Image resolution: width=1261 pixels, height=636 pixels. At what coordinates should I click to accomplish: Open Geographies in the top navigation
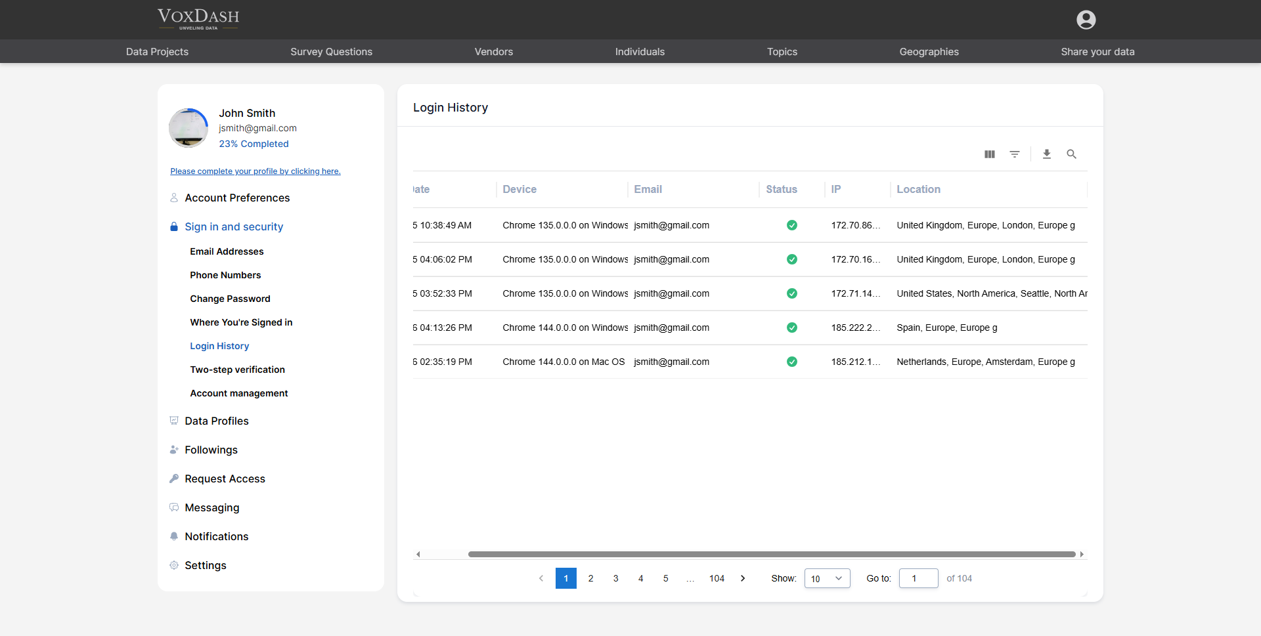[929, 52]
